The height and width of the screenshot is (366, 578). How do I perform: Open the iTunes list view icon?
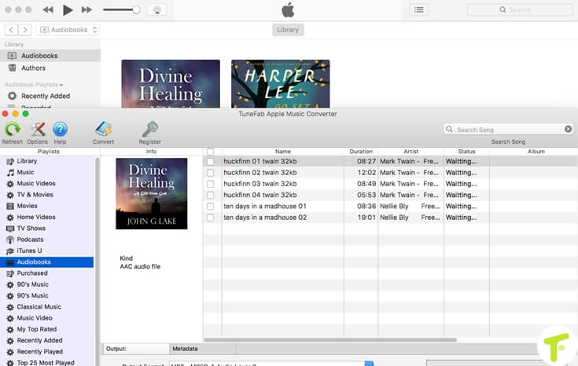tap(419, 9)
